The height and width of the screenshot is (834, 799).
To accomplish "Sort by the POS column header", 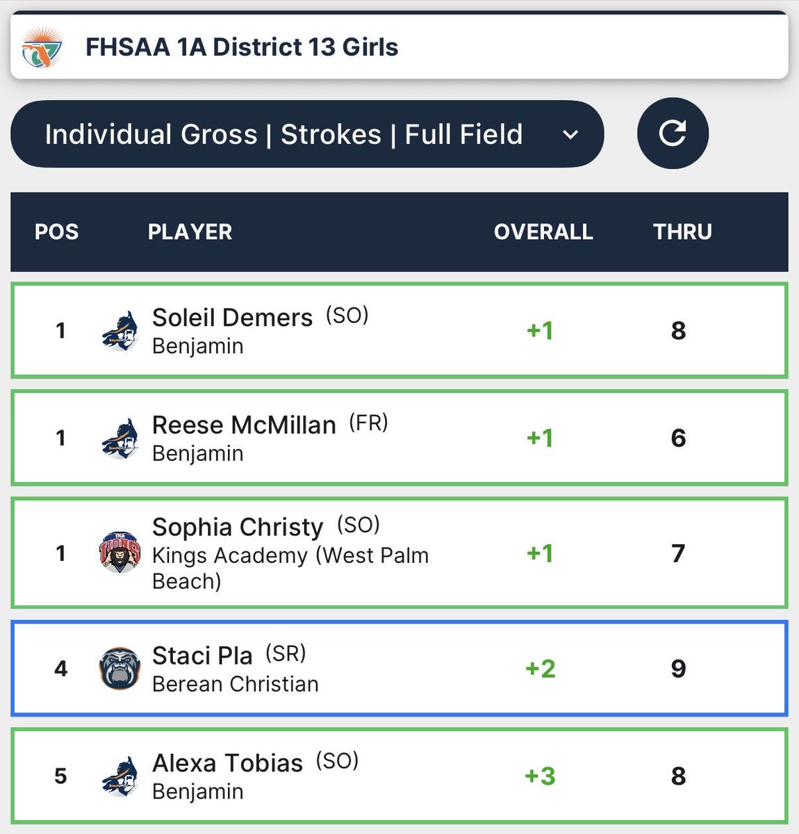I will [x=57, y=231].
